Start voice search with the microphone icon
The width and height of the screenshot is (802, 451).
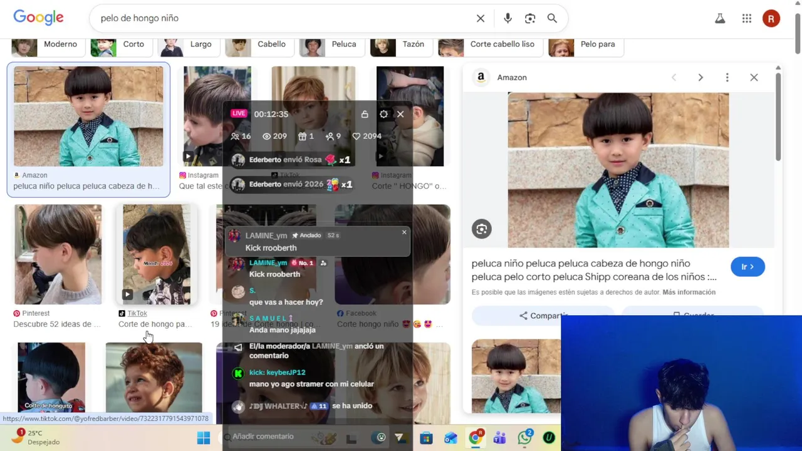tap(508, 18)
